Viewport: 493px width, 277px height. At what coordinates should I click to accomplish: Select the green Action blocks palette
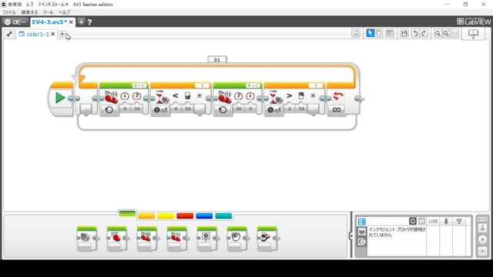127,214
